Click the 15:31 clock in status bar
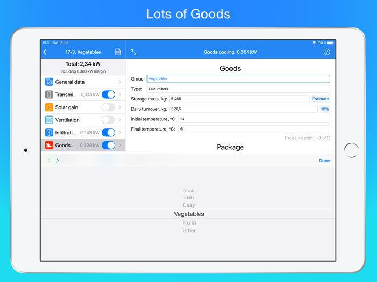 (46, 43)
